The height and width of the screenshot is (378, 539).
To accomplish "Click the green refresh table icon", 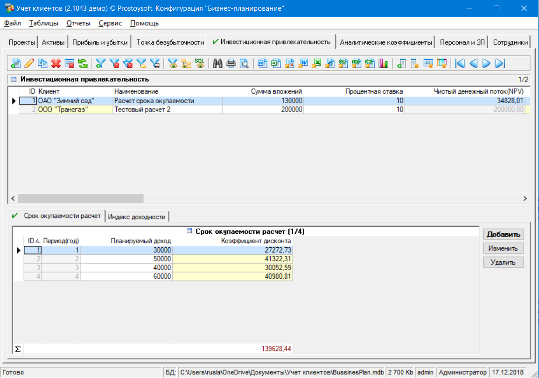I will (83, 63).
